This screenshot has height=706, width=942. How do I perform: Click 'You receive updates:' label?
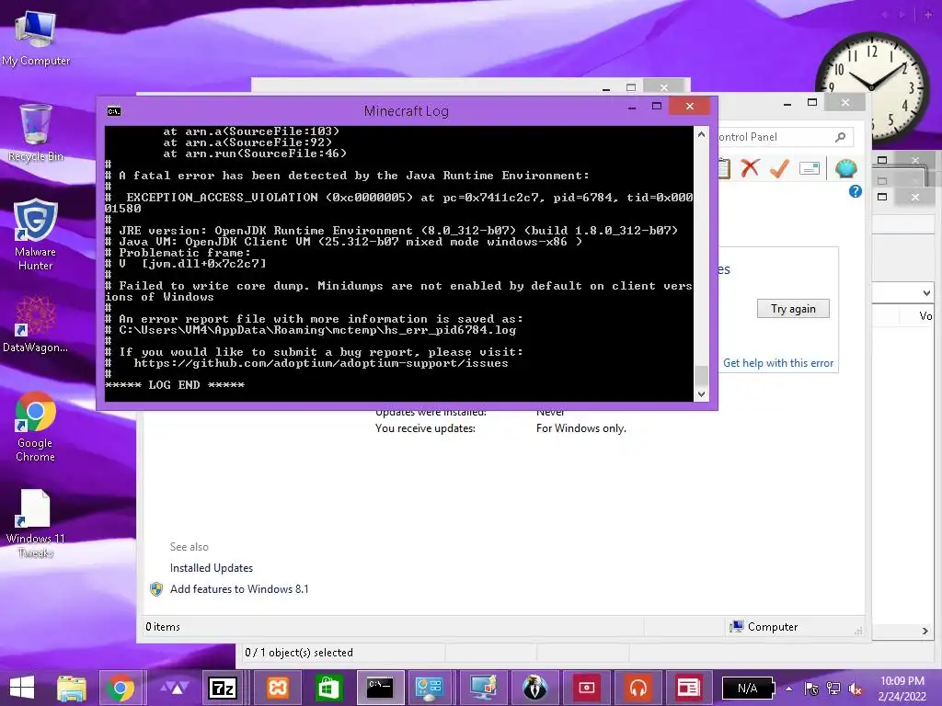425,428
